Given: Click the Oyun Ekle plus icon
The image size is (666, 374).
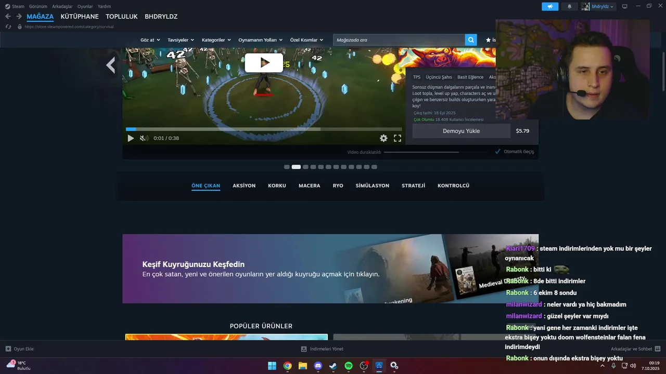Looking at the screenshot, I should pos(8,349).
